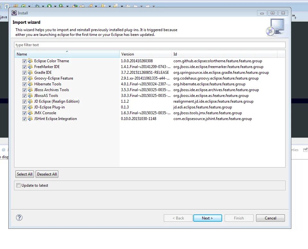Image resolution: width=308 pixels, height=249 pixels.
Task: Enable the Update to latest checkbox
Action: pyautogui.click(x=19, y=185)
